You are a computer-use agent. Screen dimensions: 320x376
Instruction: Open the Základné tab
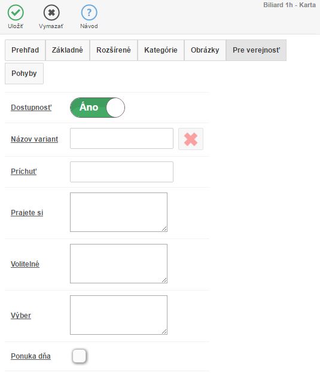coord(68,50)
